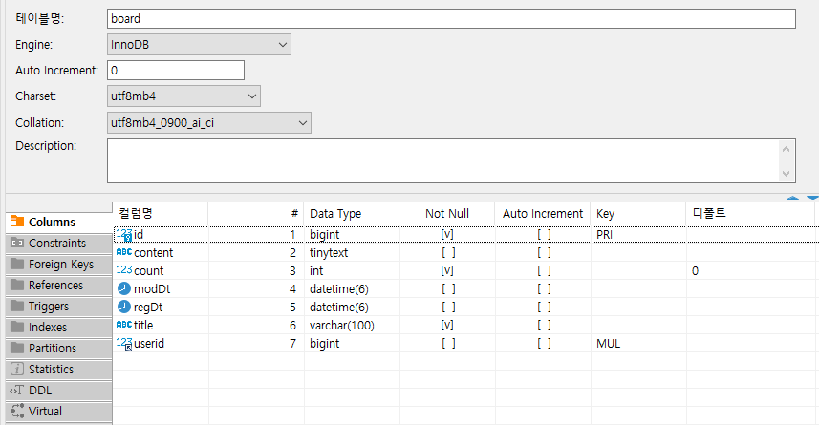819x425 pixels.
Task: Click the Key column header
Action: coord(638,214)
